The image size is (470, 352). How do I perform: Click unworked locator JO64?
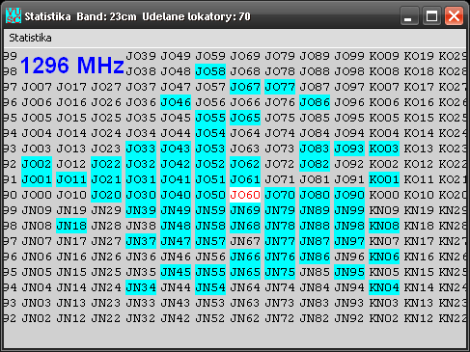pos(245,133)
